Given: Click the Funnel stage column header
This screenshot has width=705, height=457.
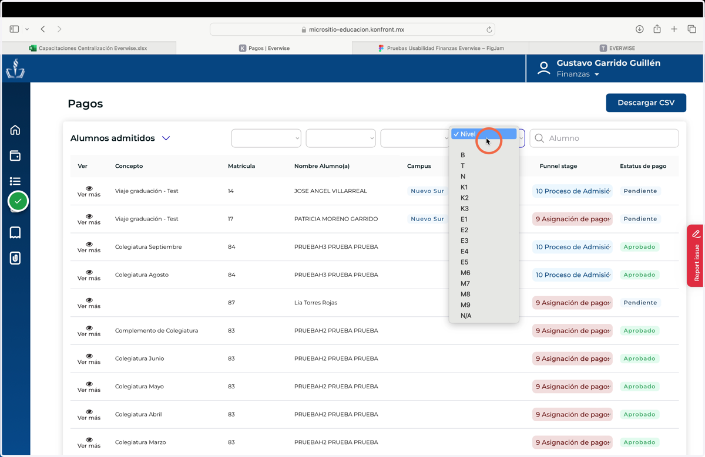Looking at the screenshot, I should click(558, 166).
